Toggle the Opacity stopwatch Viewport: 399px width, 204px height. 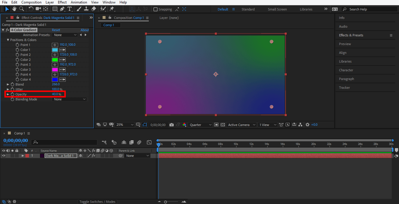tap(13, 94)
